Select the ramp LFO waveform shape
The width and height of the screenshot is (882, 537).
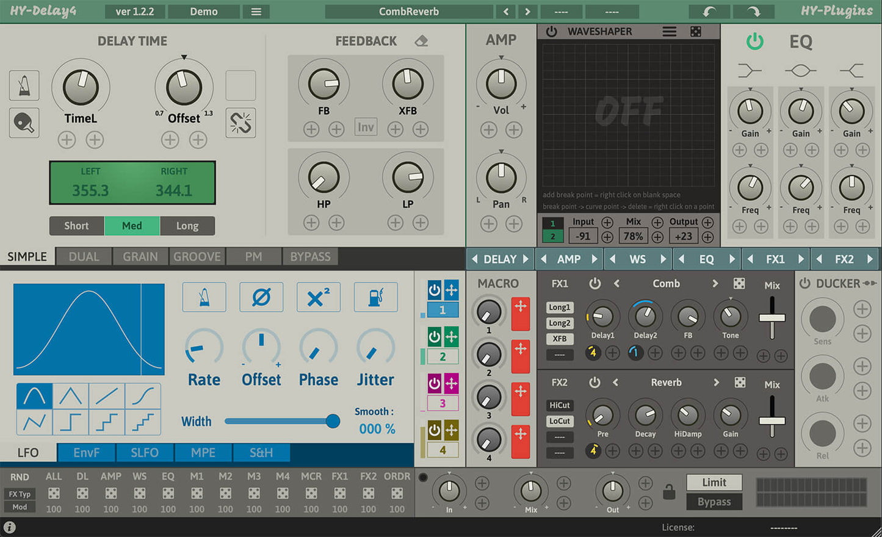pos(107,396)
